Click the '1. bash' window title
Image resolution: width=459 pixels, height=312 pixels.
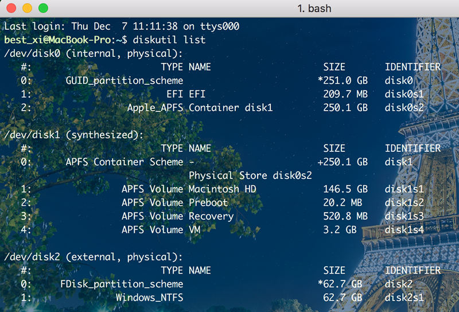coord(314,9)
